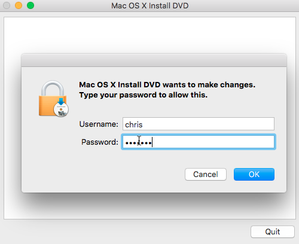Click the dialog's blank gray title strip
This screenshot has height=244, width=299.
point(154,60)
